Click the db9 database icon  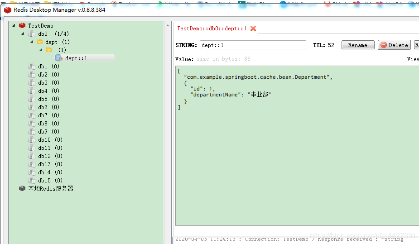pyautogui.click(x=32, y=132)
